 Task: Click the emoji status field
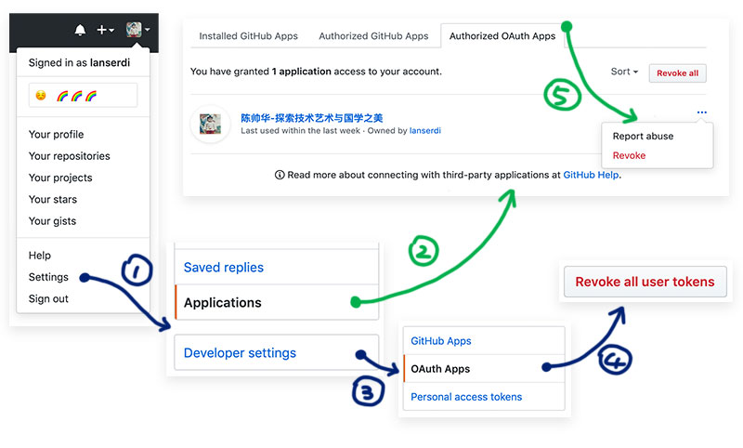(x=83, y=96)
